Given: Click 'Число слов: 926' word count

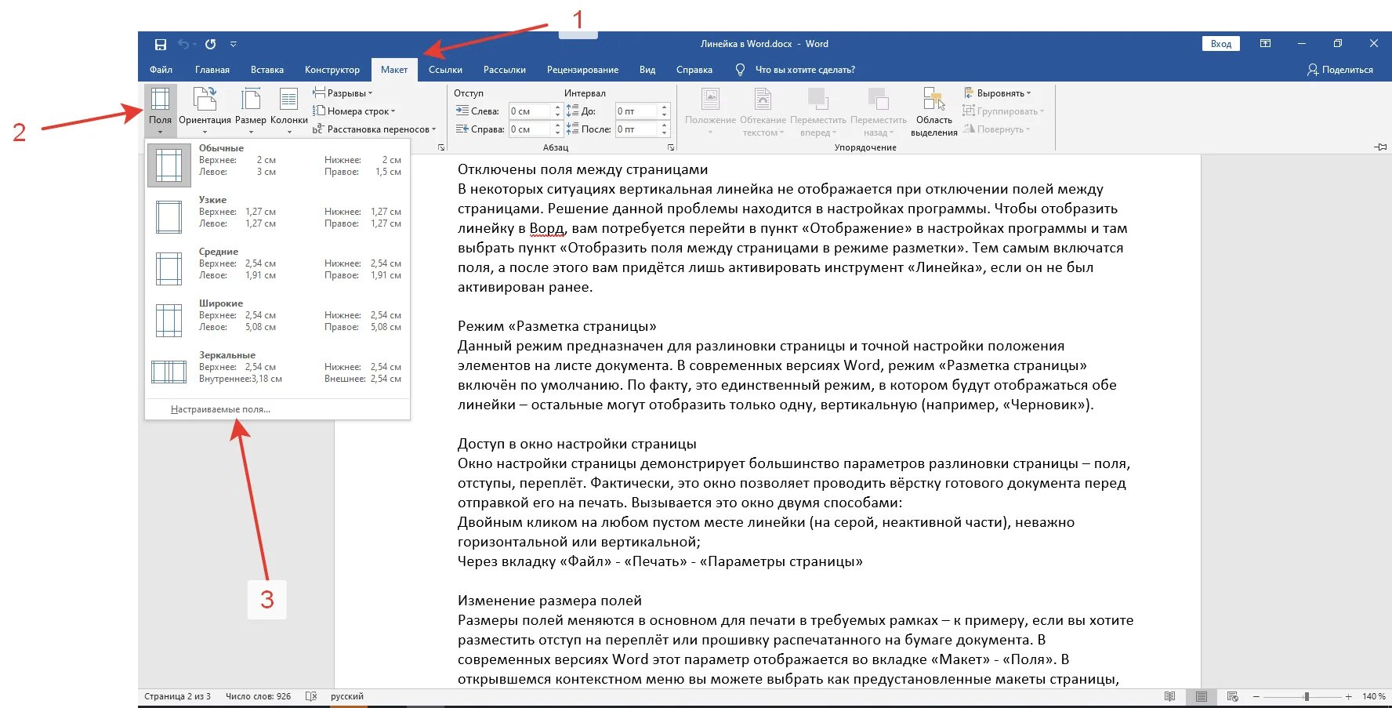Looking at the screenshot, I should pyautogui.click(x=258, y=696).
